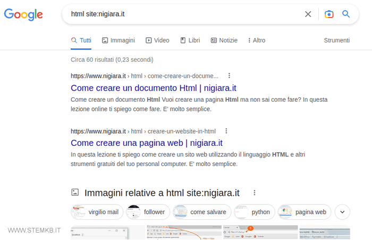
Task: Select the python image chip
Action: point(255,212)
